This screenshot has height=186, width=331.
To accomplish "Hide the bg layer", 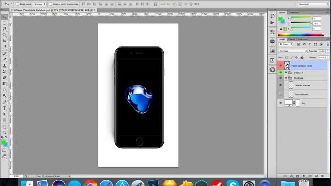I will pos(280,103).
